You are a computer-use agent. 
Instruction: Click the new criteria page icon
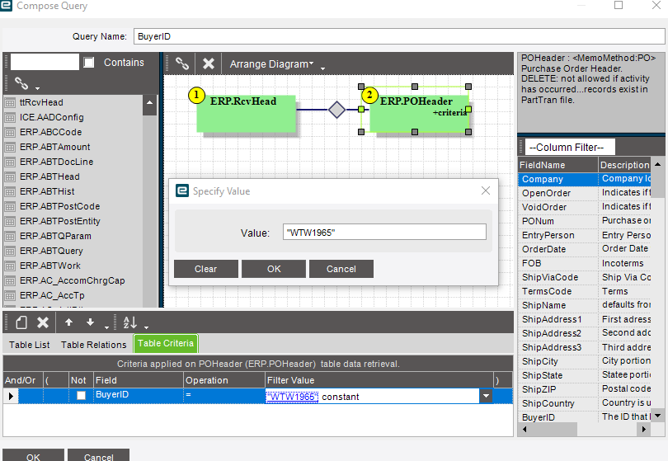[x=21, y=322]
